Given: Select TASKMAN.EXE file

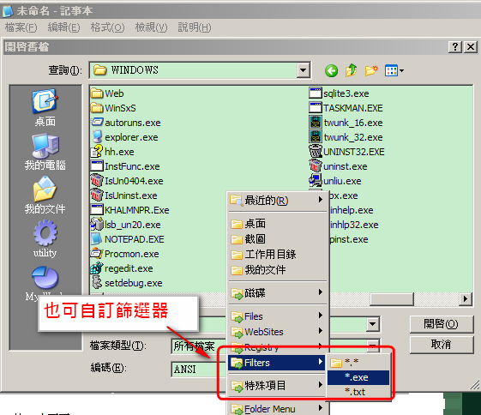Looking at the screenshot, I should [346, 108].
